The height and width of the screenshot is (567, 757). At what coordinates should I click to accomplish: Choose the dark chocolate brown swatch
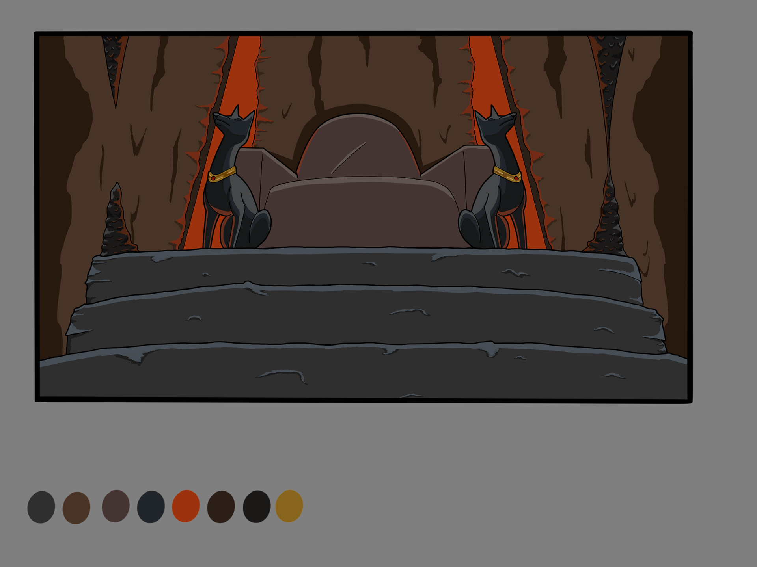coord(221,506)
